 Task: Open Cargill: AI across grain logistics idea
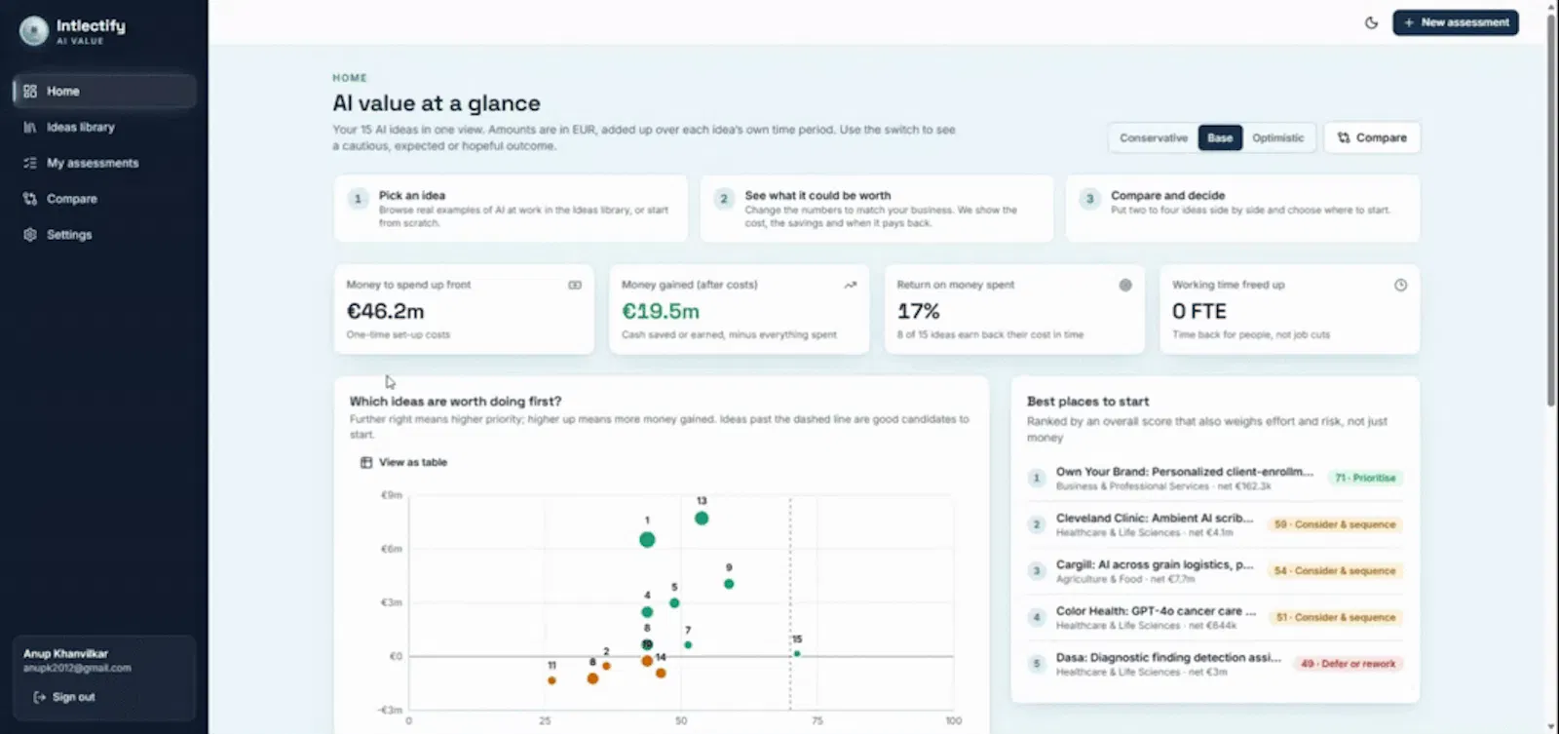[x=1215, y=571]
